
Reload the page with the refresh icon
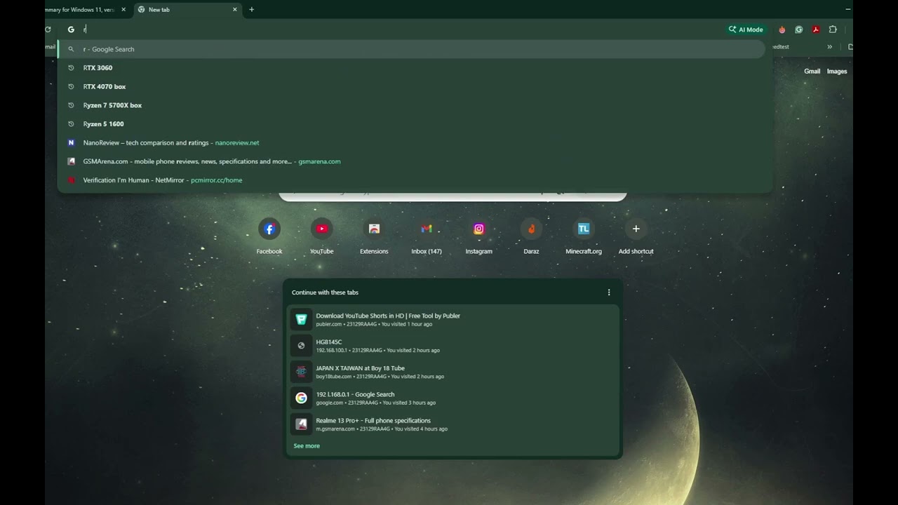point(48,29)
